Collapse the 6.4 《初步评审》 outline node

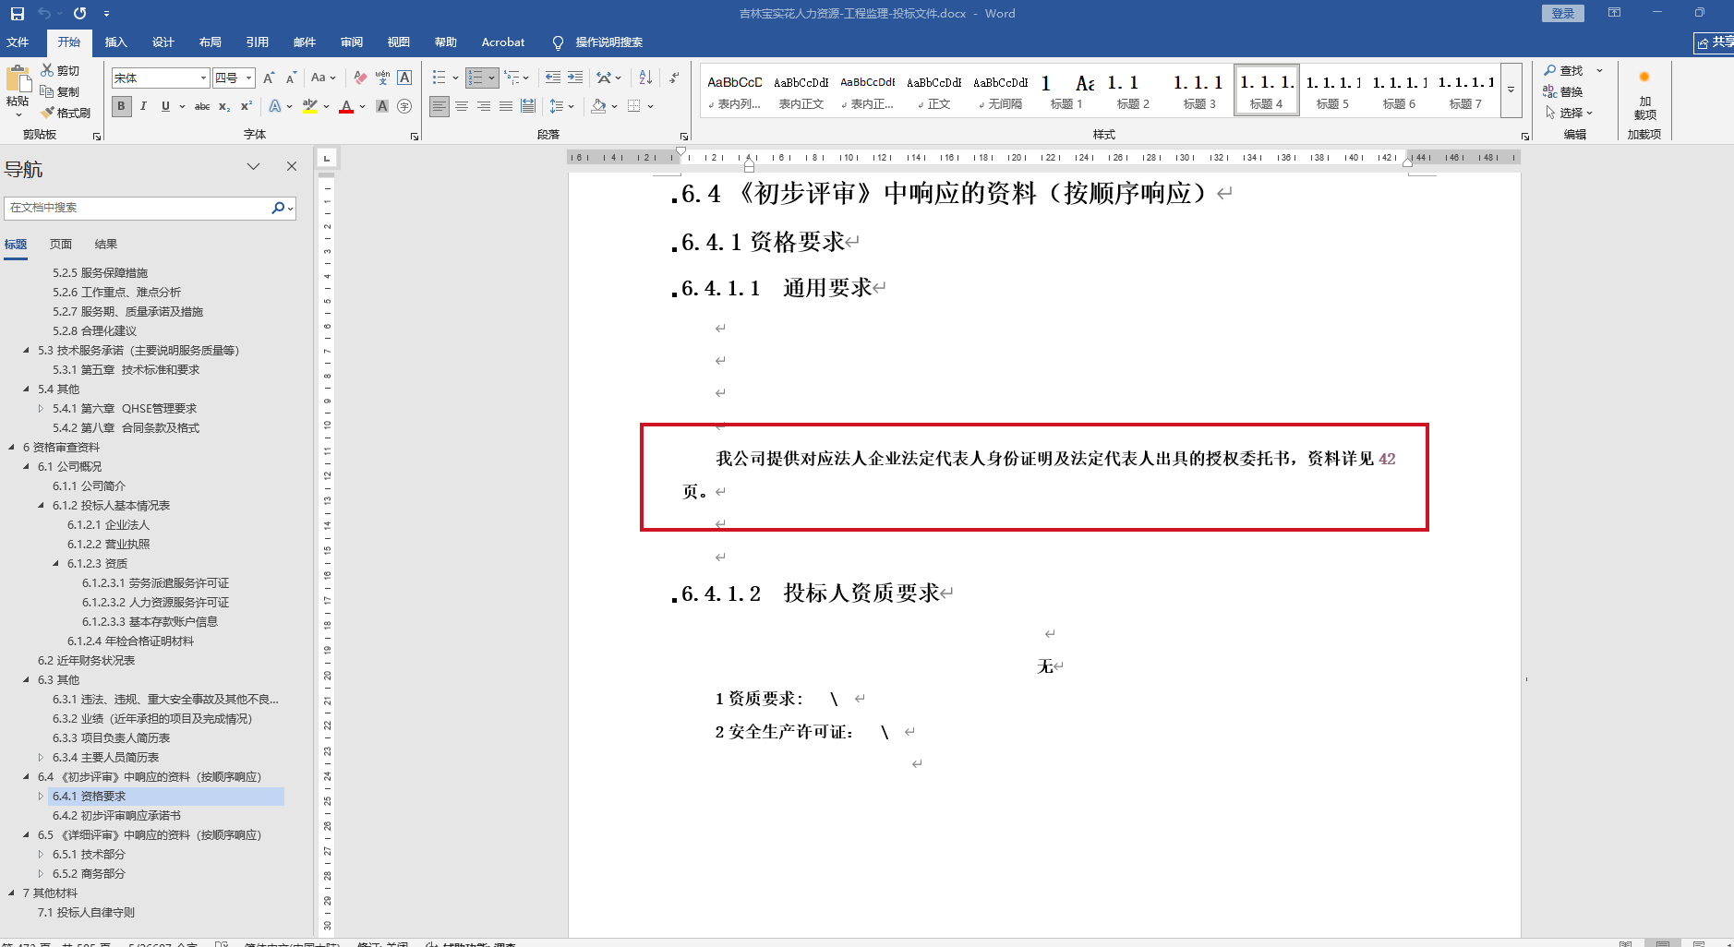point(27,777)
